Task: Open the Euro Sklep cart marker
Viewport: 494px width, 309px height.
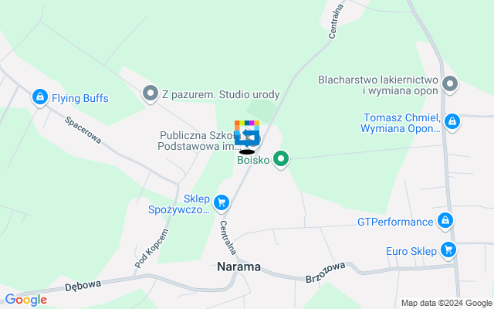Action: (x=448, y=250)
